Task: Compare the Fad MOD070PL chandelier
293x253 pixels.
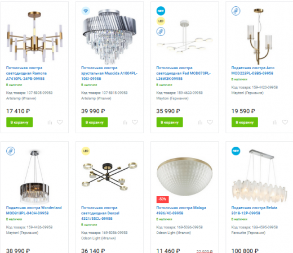Action: [x=200, y=122]
